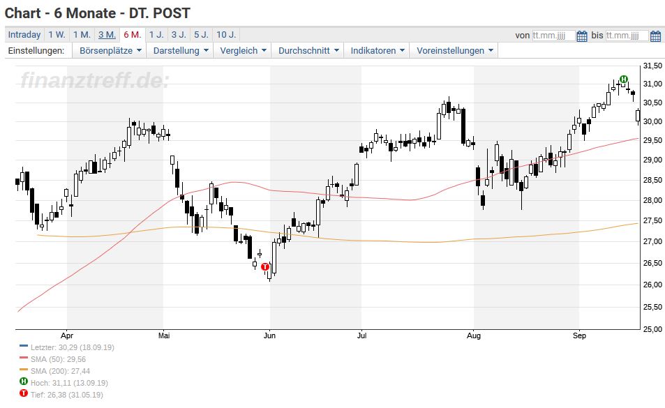
Task: Select the 3 M. time range
Action: coord(107,35)
